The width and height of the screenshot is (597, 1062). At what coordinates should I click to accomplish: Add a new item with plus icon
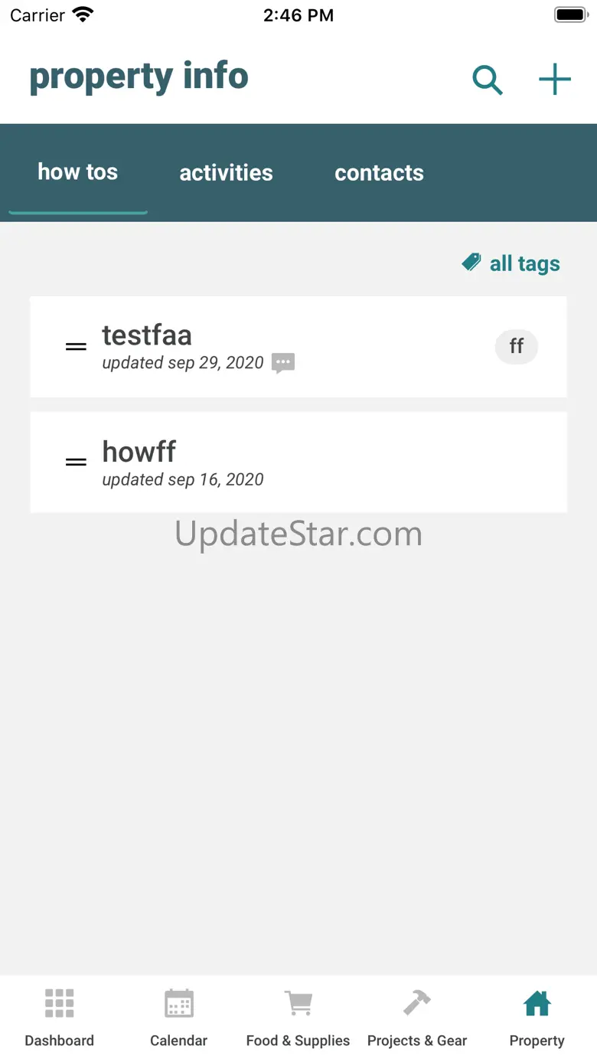pos(555,80)
